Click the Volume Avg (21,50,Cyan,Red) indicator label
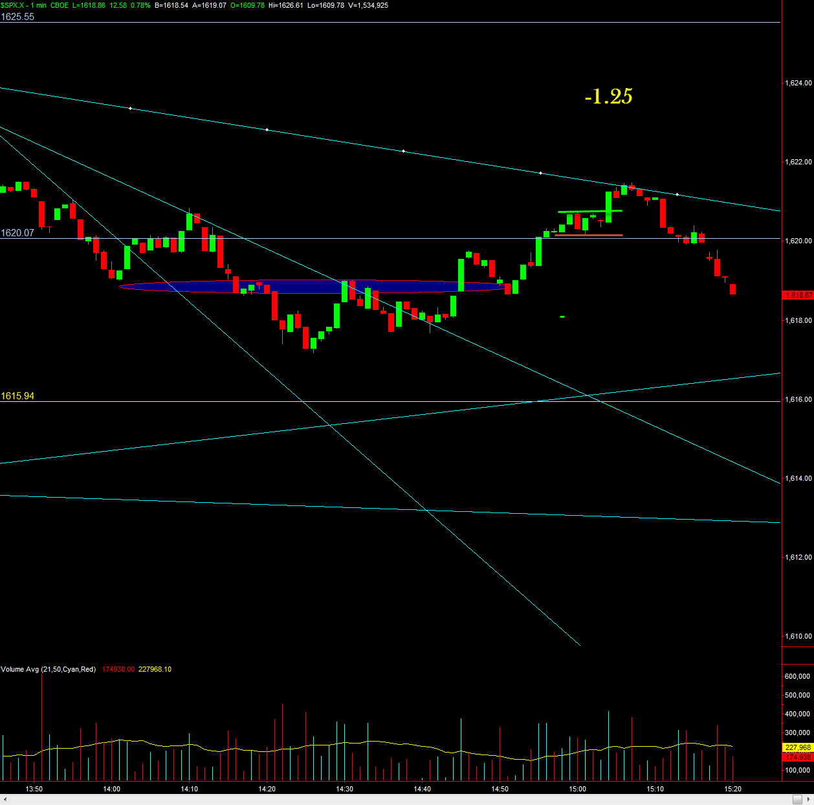 coord(49,669)
